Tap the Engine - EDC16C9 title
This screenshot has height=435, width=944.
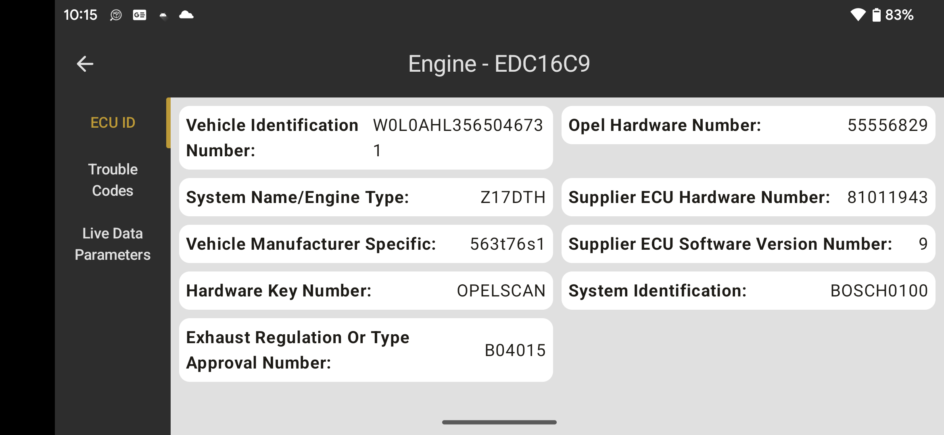(x=499, y=64)
